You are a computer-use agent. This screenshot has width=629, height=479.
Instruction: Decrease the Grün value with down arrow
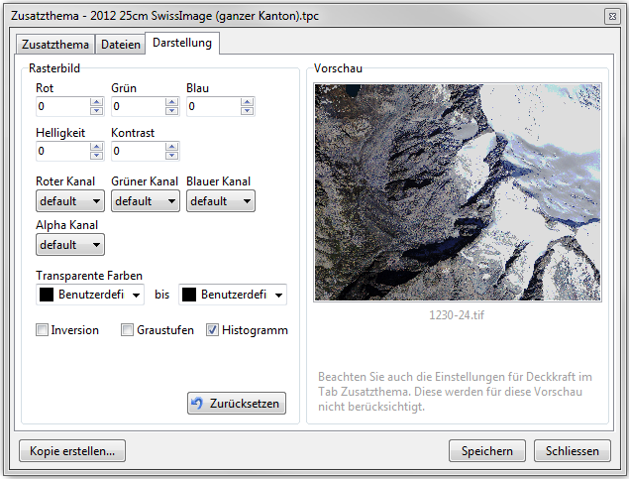point(171,111)
